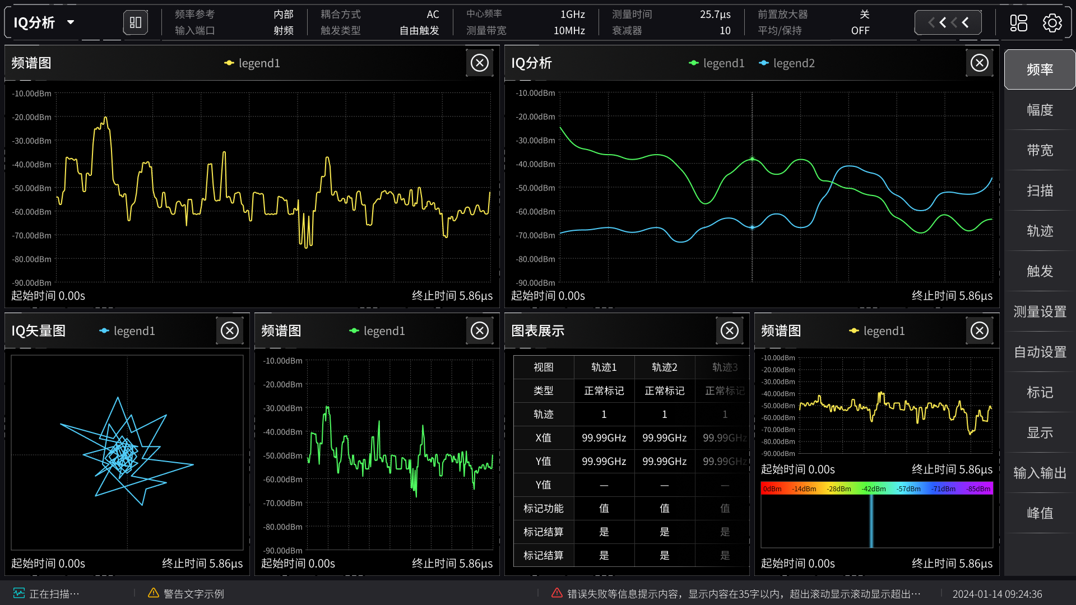The height and width of the screenshot is (605, 1076).
Task: Click the 自动设置 button
Action: tap(1040, 352)
